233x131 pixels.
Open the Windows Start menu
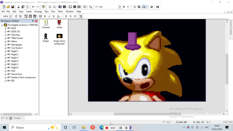pos(4,127)
